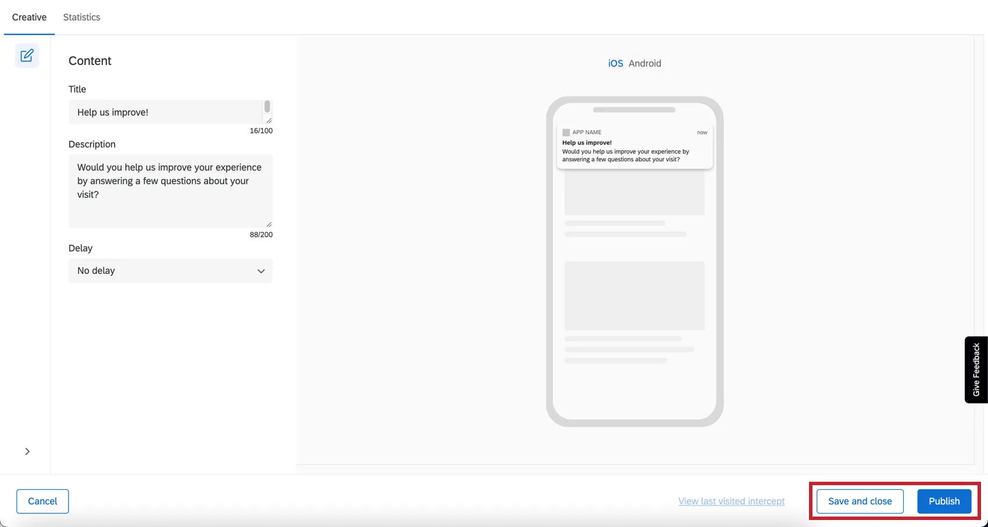Select the pencil edit icon in the sidebar

[x=27, y=55]
